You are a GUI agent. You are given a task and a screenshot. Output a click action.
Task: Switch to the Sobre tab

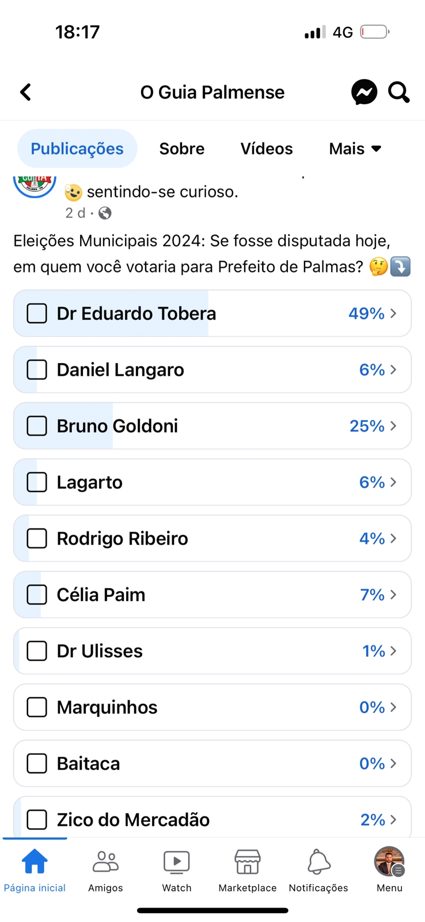(x=181, y=149)
